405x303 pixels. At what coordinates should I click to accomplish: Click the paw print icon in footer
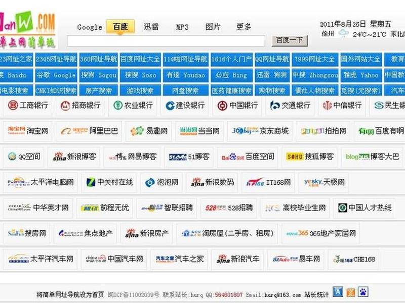[363, 292]
